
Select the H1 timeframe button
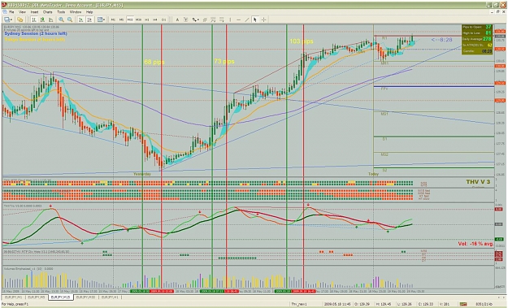[147, 20]
